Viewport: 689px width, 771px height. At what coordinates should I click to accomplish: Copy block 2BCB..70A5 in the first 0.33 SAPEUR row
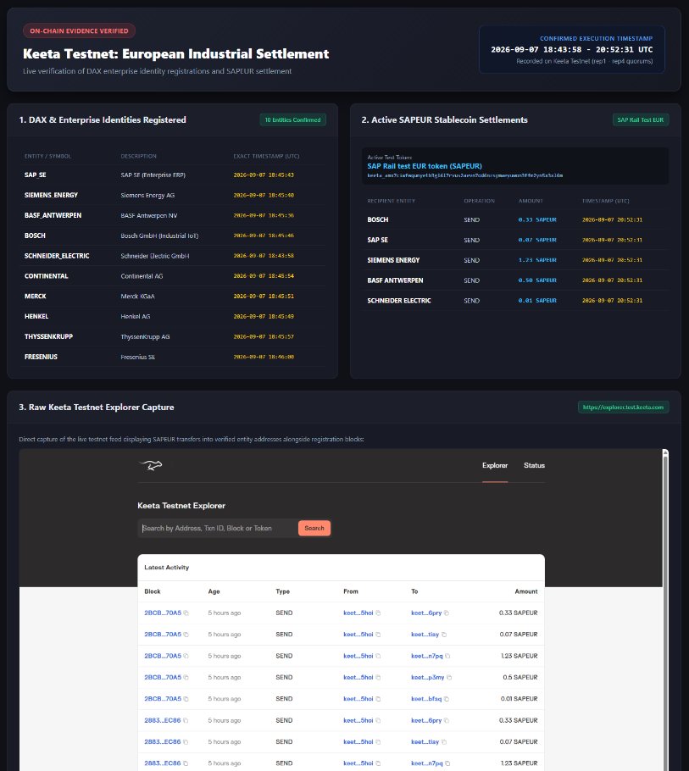point(186,613)
